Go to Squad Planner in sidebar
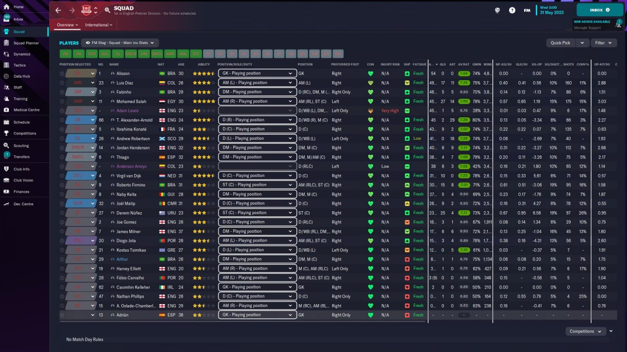Viewport: 627px width, 352px height. coord(26,43)
